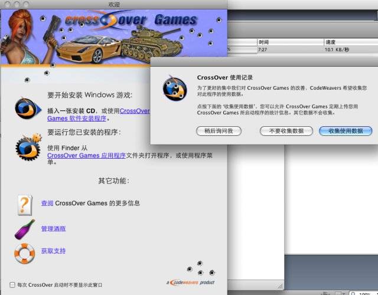This screenshot has width=378, height=295.
Task: Click the orange lifebuoy support icon
Action: pyautogui.click(x=24, y=252)
